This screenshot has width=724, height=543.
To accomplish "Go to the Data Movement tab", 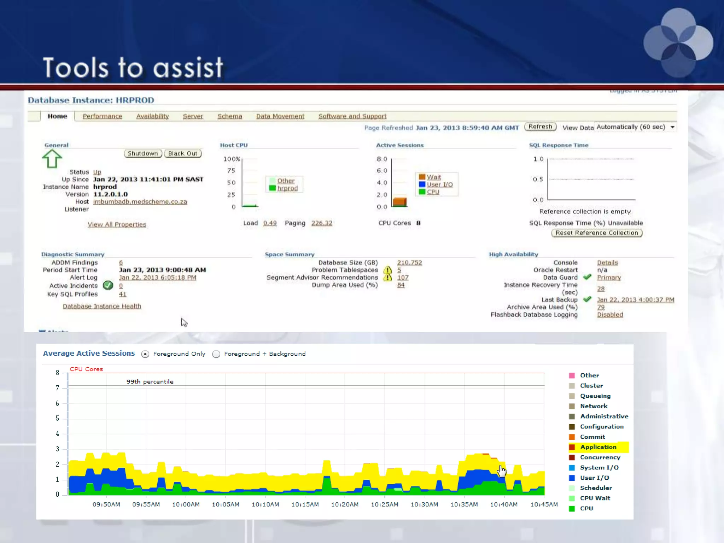I will [x=280, y=116].
